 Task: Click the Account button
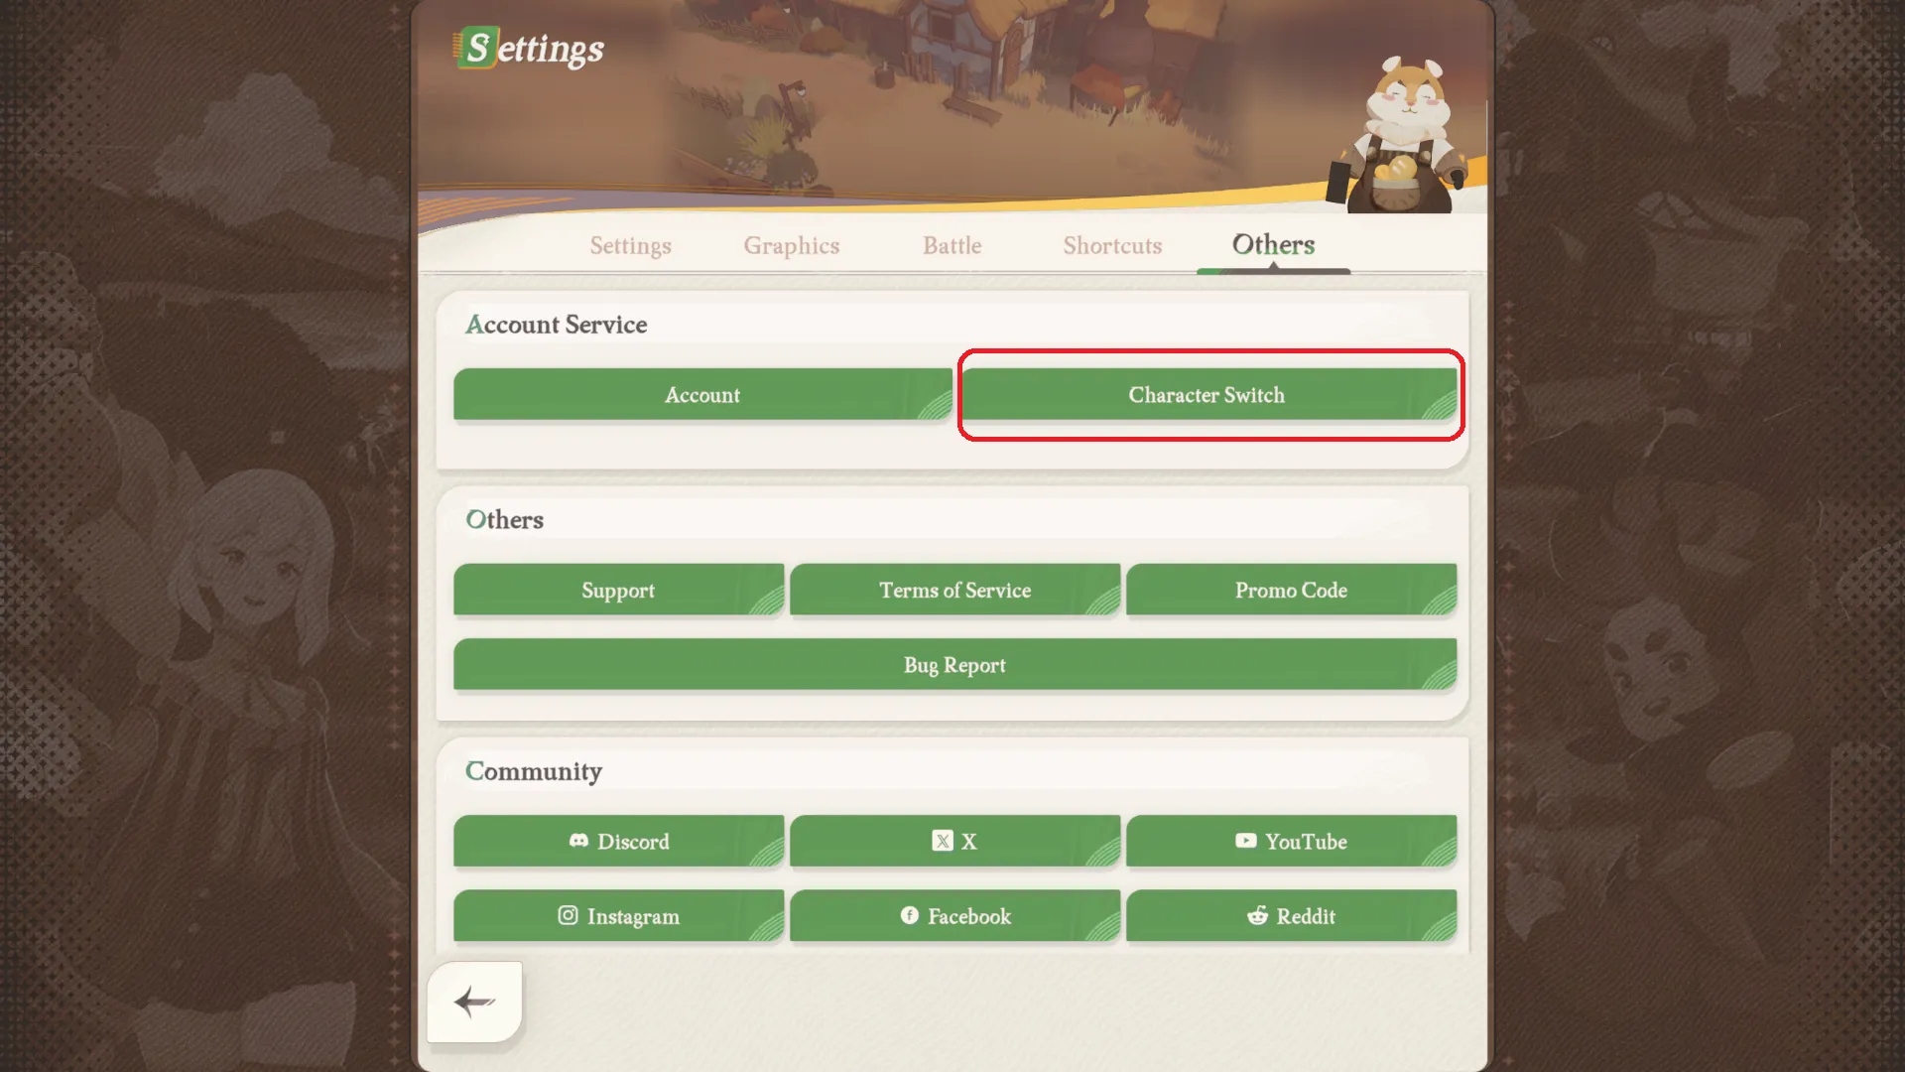pyautogui.click(x=702, y=394)
